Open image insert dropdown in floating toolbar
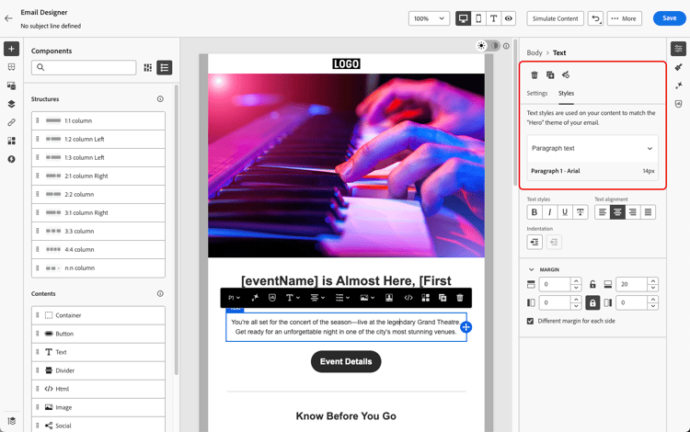The image size is (690, 432). pyautogui.click(x=367, y=298)
